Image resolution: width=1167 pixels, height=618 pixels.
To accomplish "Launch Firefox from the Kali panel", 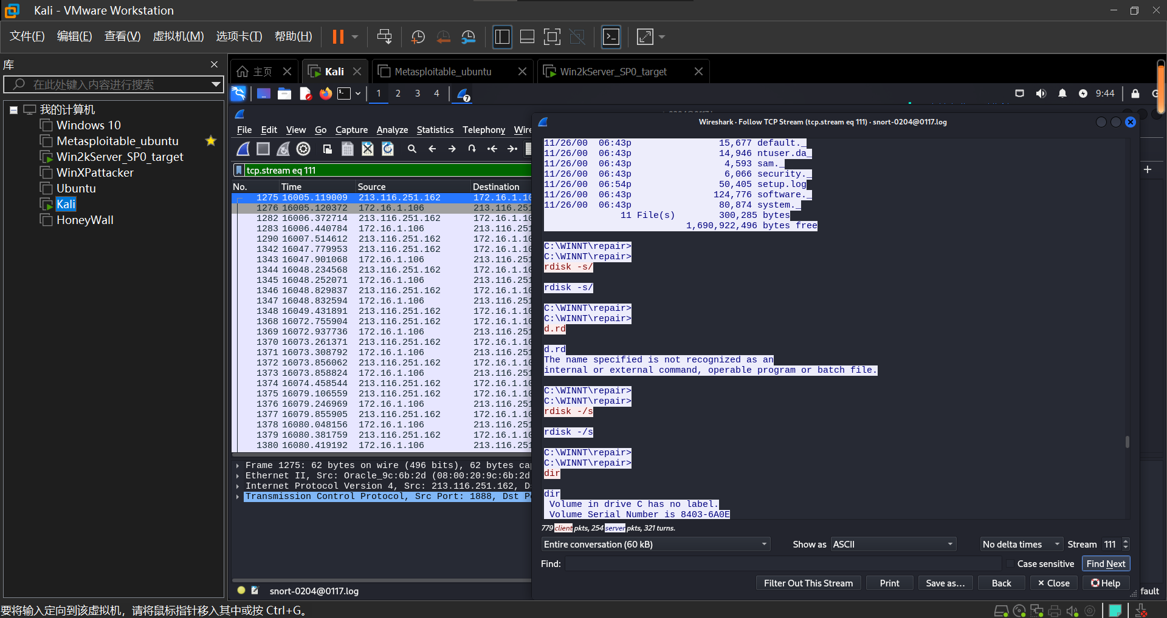I will (x=326, y=93).
